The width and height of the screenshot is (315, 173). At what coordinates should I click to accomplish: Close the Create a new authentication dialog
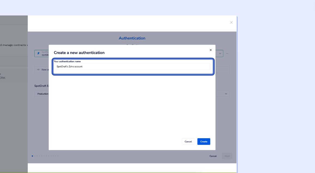(211, 50)
